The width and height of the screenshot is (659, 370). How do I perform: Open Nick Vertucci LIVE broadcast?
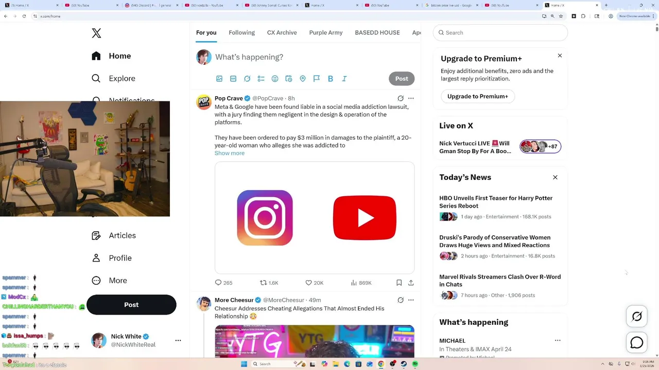475,147
